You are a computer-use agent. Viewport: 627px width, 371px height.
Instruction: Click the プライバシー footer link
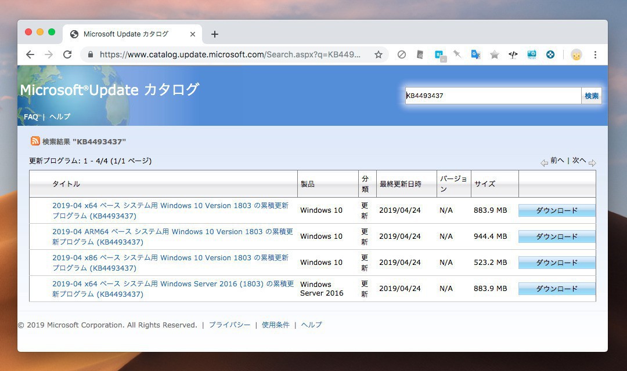[x=229, y=325]
